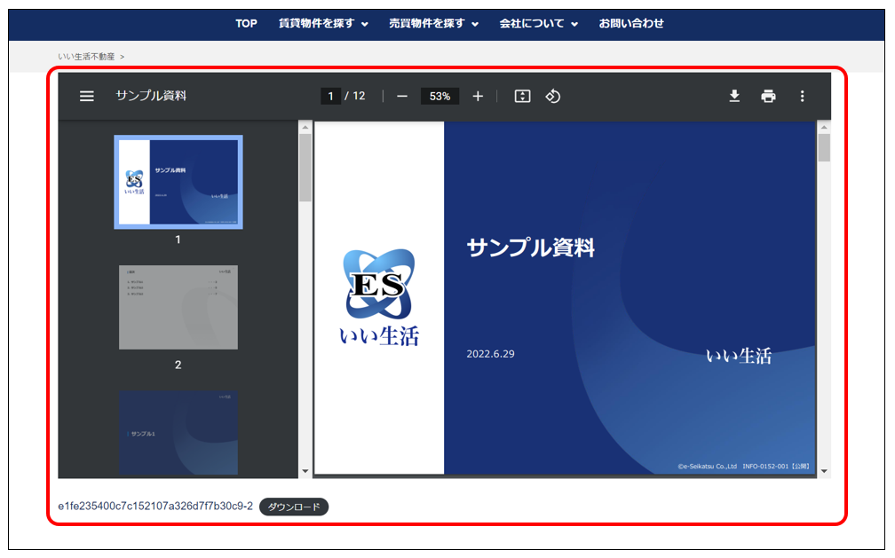Click the いい生活不動産 breadcrumb link
This screenshot has height=558, width=895.
point(86,56)
